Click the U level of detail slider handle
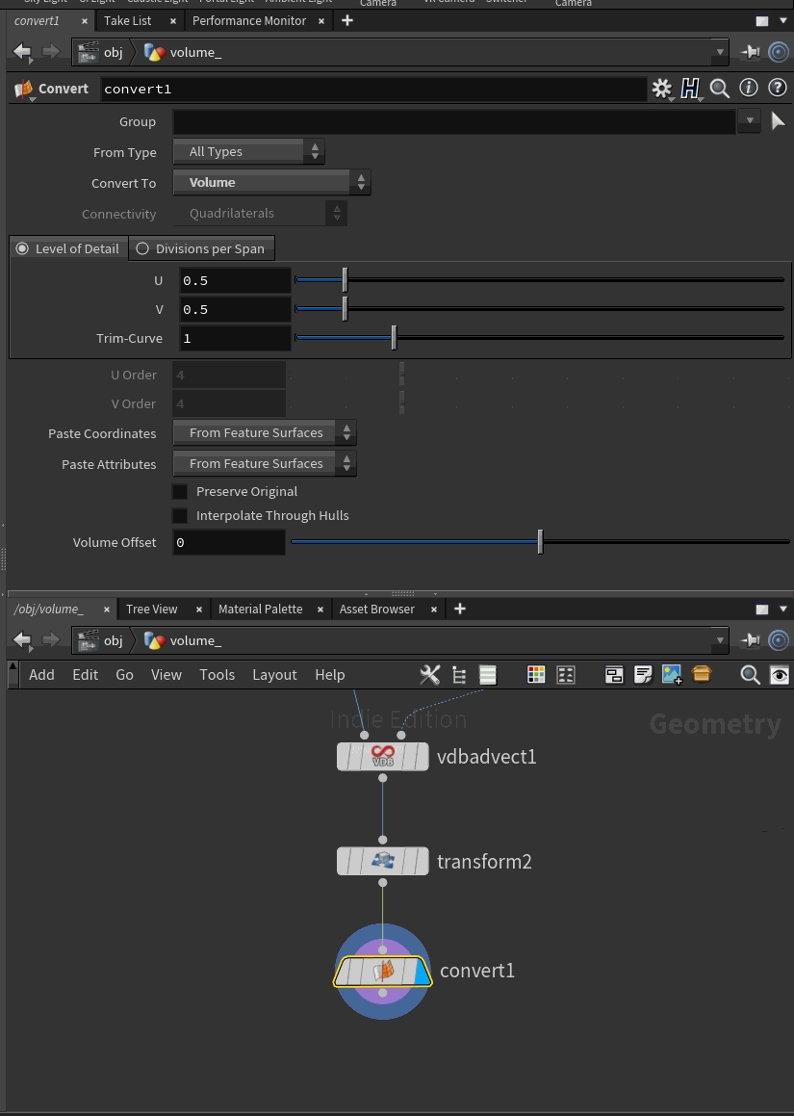The height and width of the screenshot is (1116, 794). tap(346, 280)
